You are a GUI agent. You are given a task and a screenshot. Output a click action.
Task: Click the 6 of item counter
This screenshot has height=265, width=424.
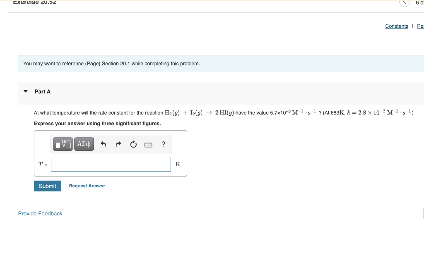[419, 3]
